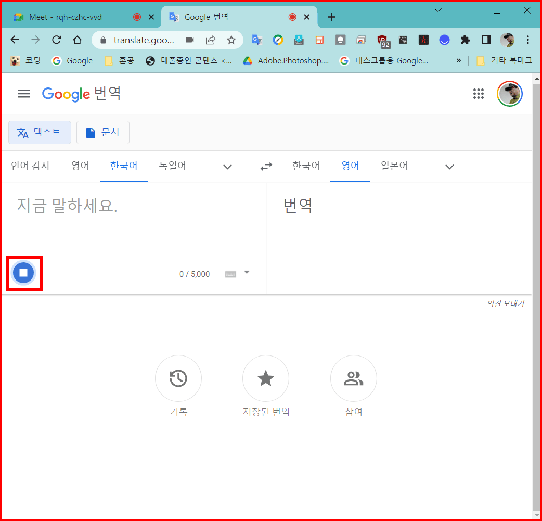
Task: Swap source and target languages
Action: click(266, 167)
